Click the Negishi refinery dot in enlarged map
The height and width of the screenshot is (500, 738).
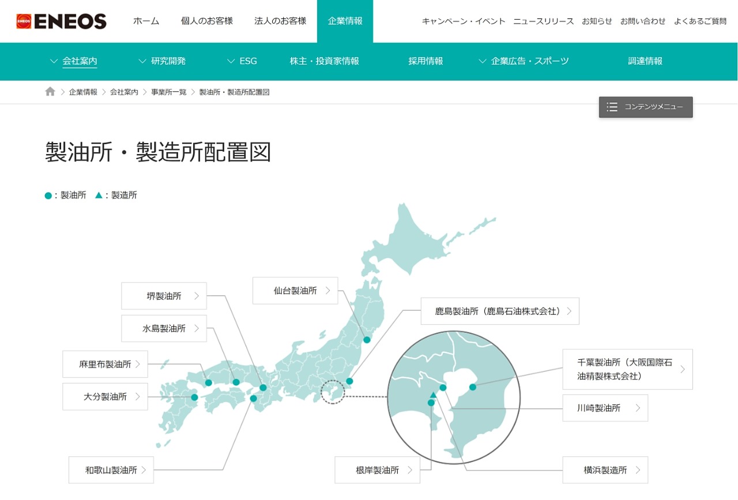(431, 403)
